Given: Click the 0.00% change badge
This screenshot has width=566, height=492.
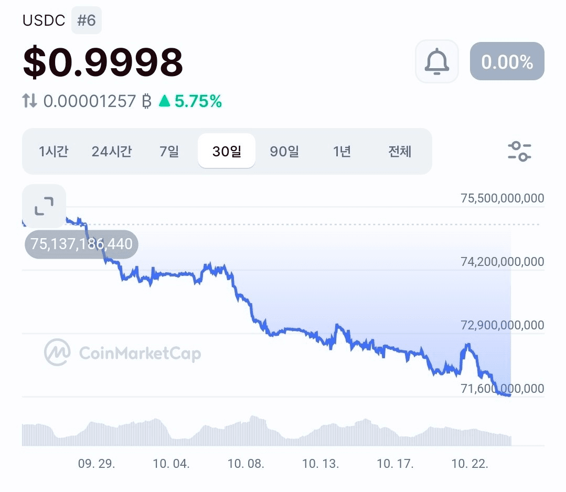Looking at the screenshot, I should point(507,61).
